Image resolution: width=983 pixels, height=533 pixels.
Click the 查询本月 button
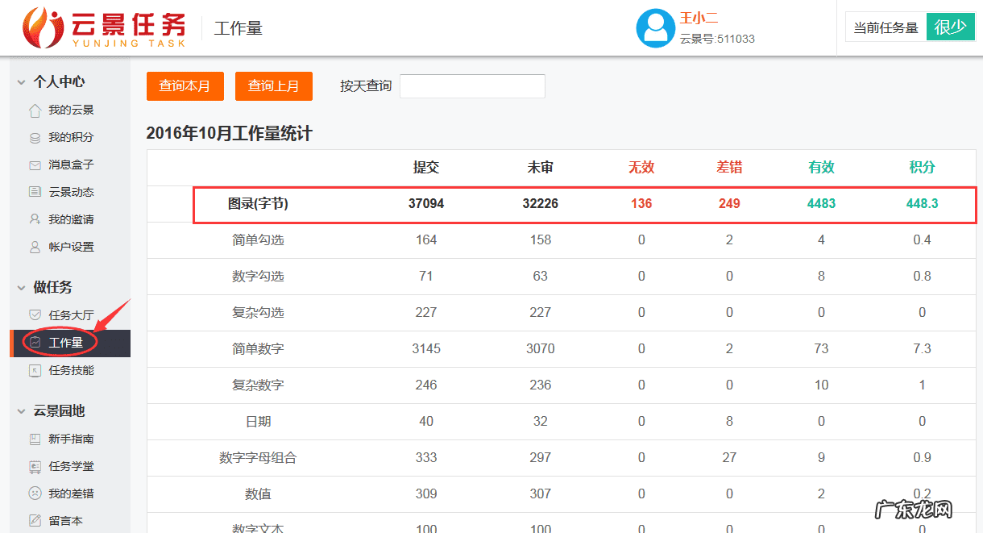(x=185, y=85)
